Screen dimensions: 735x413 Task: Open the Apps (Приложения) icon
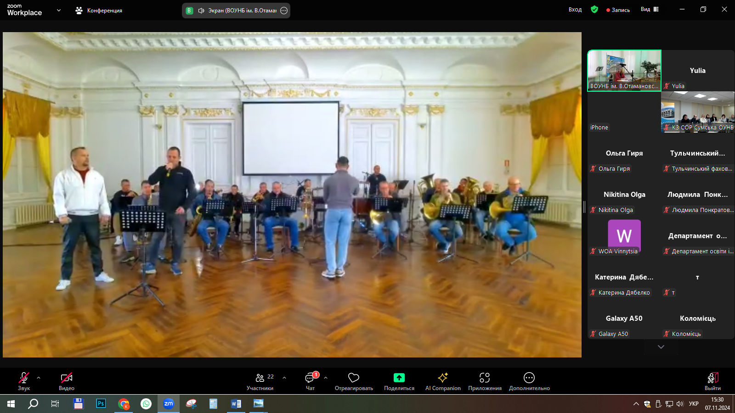[484, 378]
